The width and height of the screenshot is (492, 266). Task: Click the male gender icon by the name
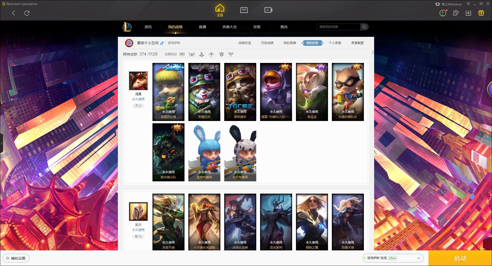162,43
